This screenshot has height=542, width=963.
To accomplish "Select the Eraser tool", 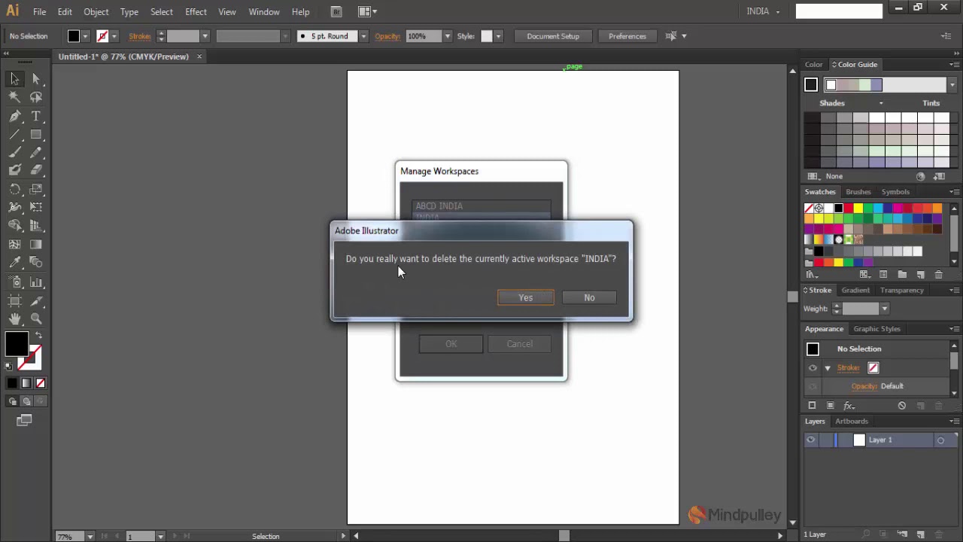I will tap(36, 170).
